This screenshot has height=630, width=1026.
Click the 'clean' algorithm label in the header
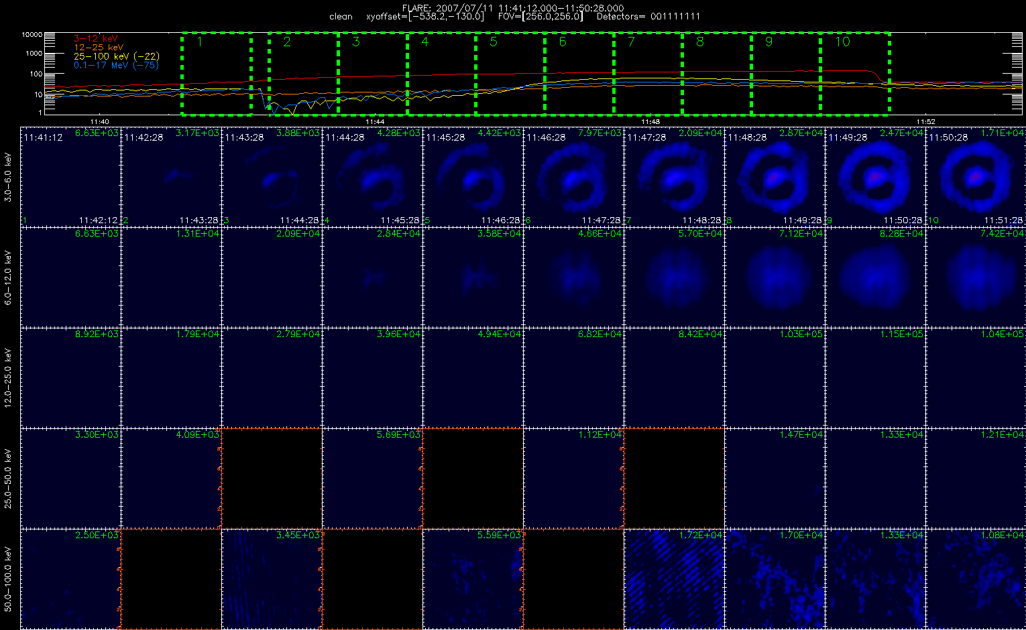pos(341,17)
